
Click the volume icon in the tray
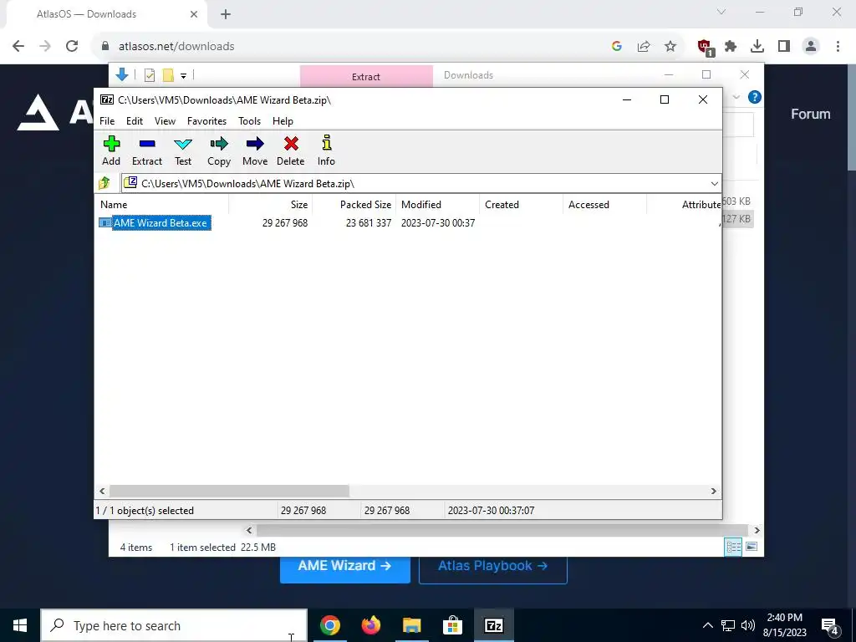click(x=748, y=625)
